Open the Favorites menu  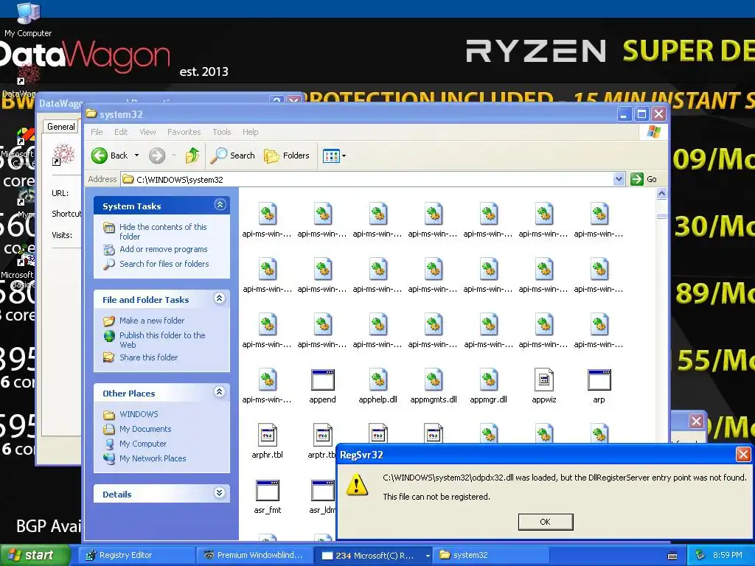(184, 132)
